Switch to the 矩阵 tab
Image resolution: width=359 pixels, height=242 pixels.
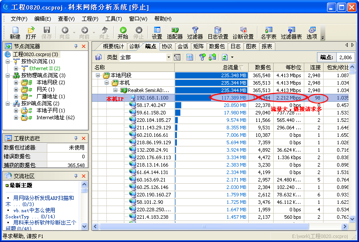tap(198, 46)
